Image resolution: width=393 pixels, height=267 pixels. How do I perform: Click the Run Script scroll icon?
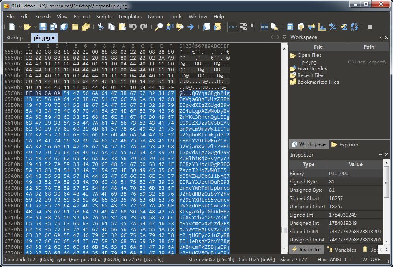217,27
